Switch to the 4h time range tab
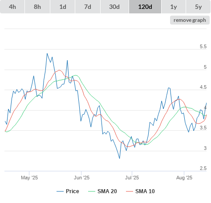 [12, 7]
